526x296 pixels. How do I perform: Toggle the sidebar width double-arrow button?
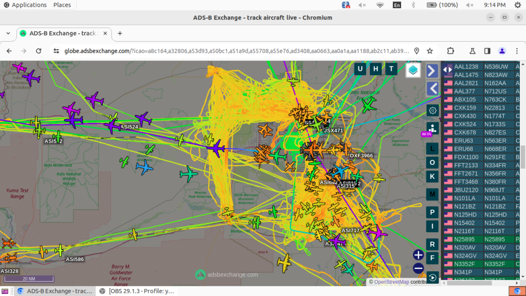447,70
